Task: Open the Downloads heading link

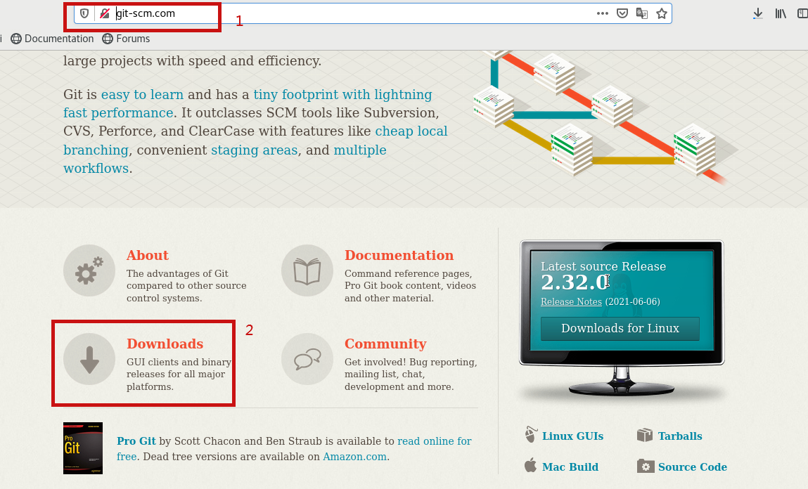Action: (165, 344)
